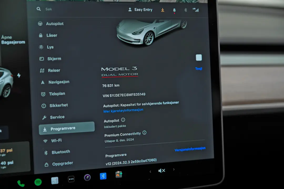Click the white color swatch above Tesji
This screenshot has width=284, height=189.
click(x=199, y=57)
